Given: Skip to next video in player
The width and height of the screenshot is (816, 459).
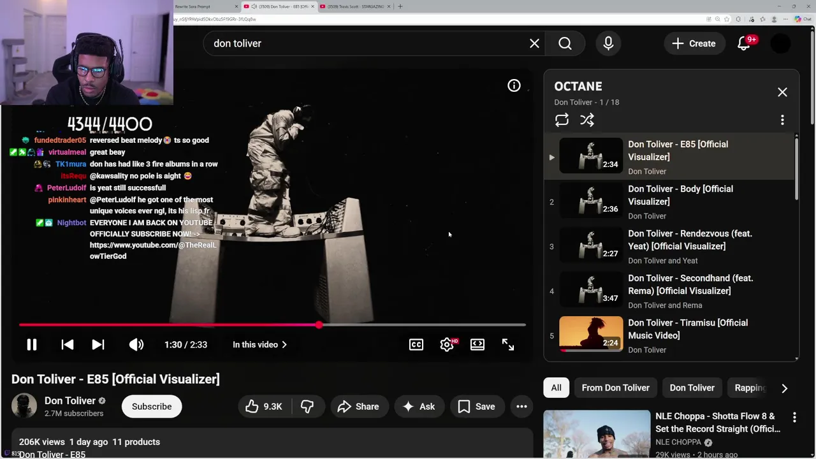Looking at the screenshot, I should tap(98, 344).
